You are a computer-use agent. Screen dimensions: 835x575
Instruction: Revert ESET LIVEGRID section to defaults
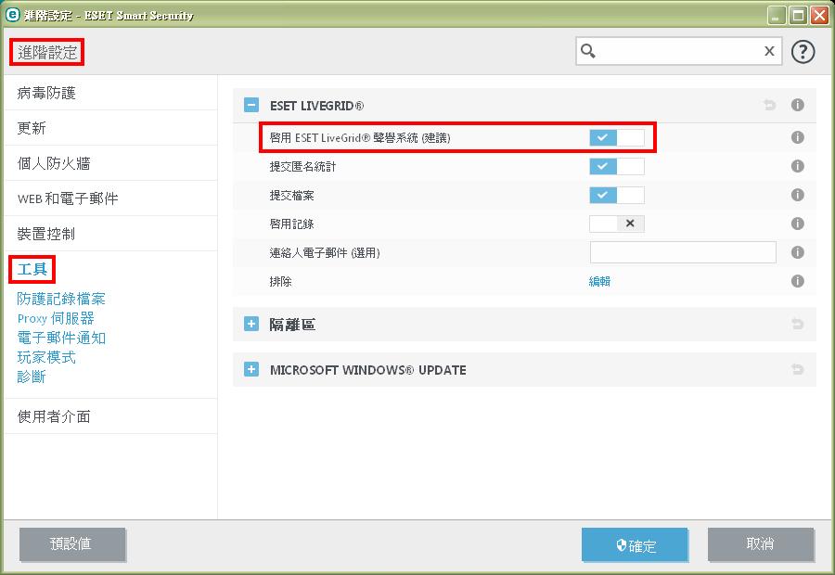point(769,105)
